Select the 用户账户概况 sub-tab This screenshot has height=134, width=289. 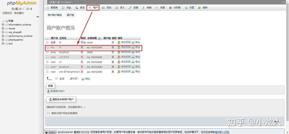[x=54, y=15]
